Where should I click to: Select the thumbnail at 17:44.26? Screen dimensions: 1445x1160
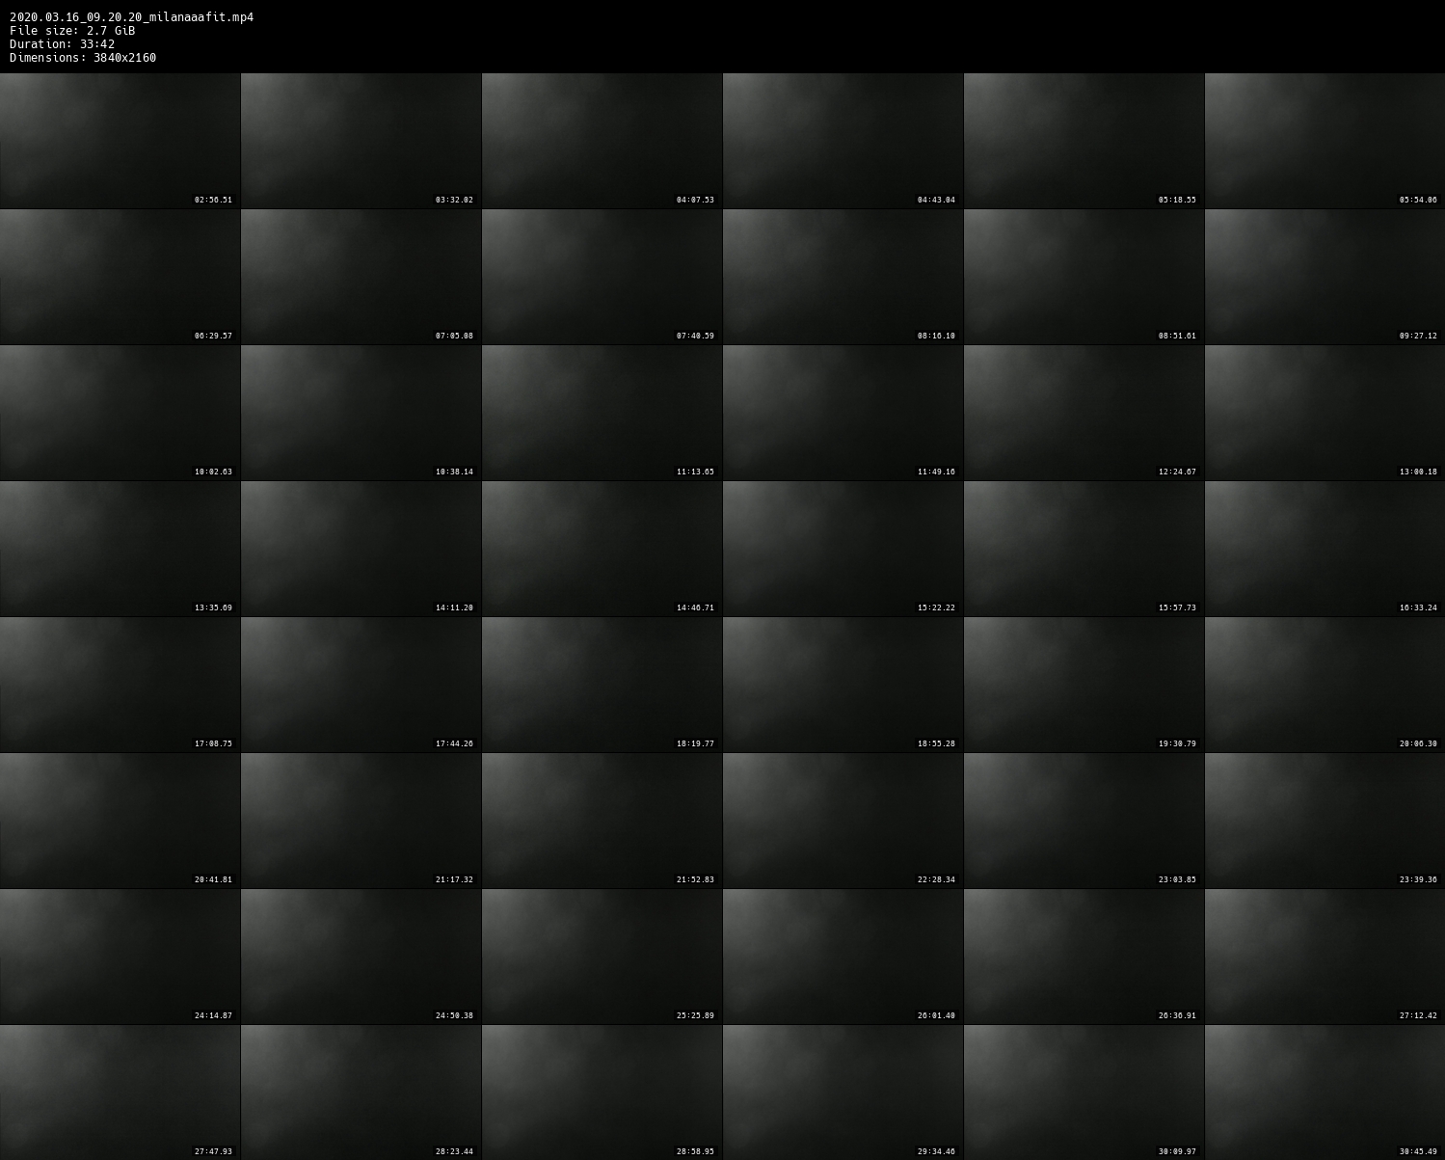tap(361, 685)
